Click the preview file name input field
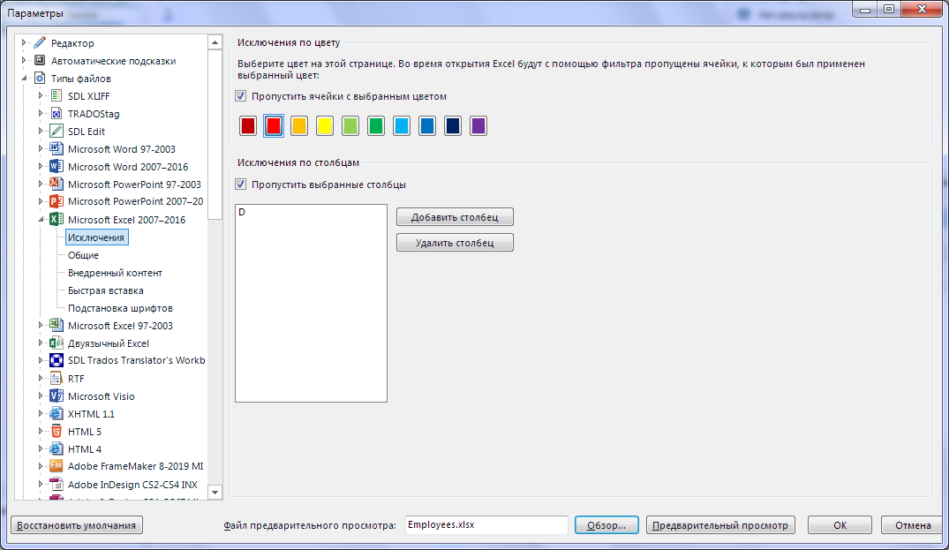949x550 pixels. (486, 524)
